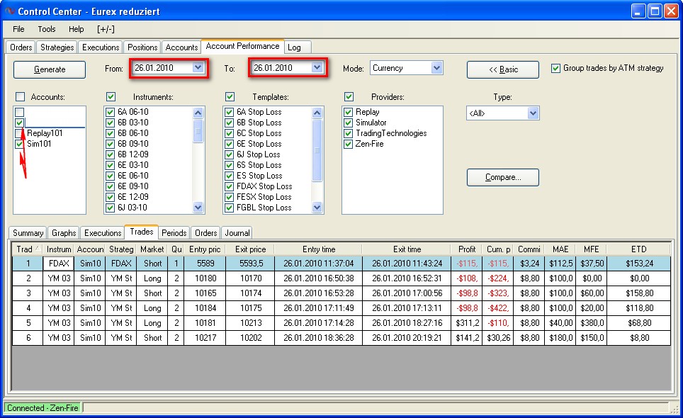This screenshot has width=683, height=418.
Task: Toggle the Zen-Fire provider checkbox
Action: click(x=348, y=144)
